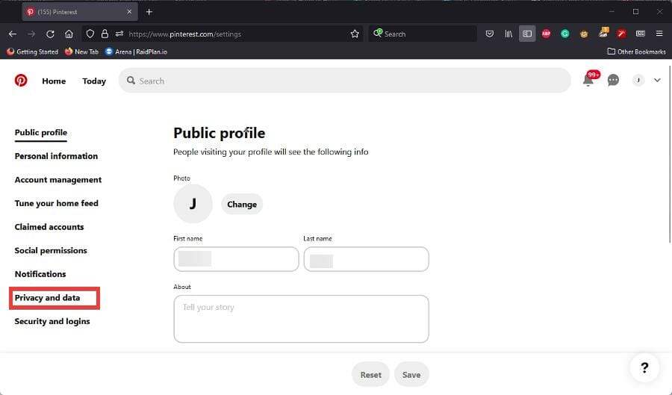
Task: Open the help question mark button
Action: pos(644,367)
